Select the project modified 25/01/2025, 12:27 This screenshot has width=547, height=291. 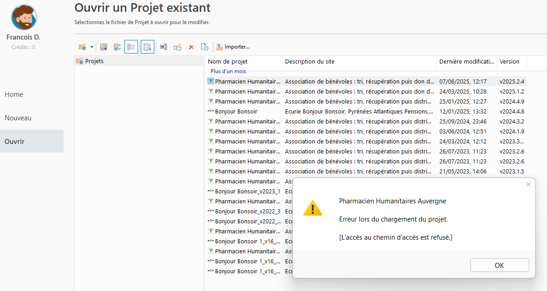click(367, 102)
